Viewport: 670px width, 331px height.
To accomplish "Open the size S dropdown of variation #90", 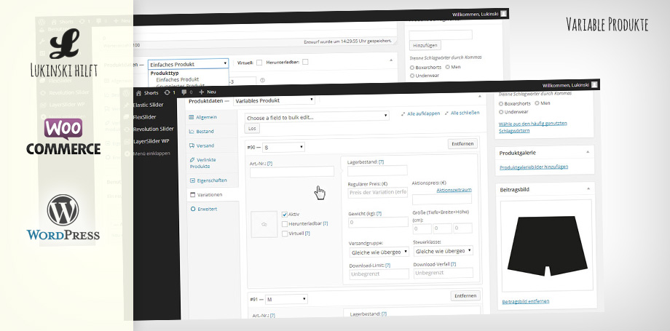I will tap(283, 148).
